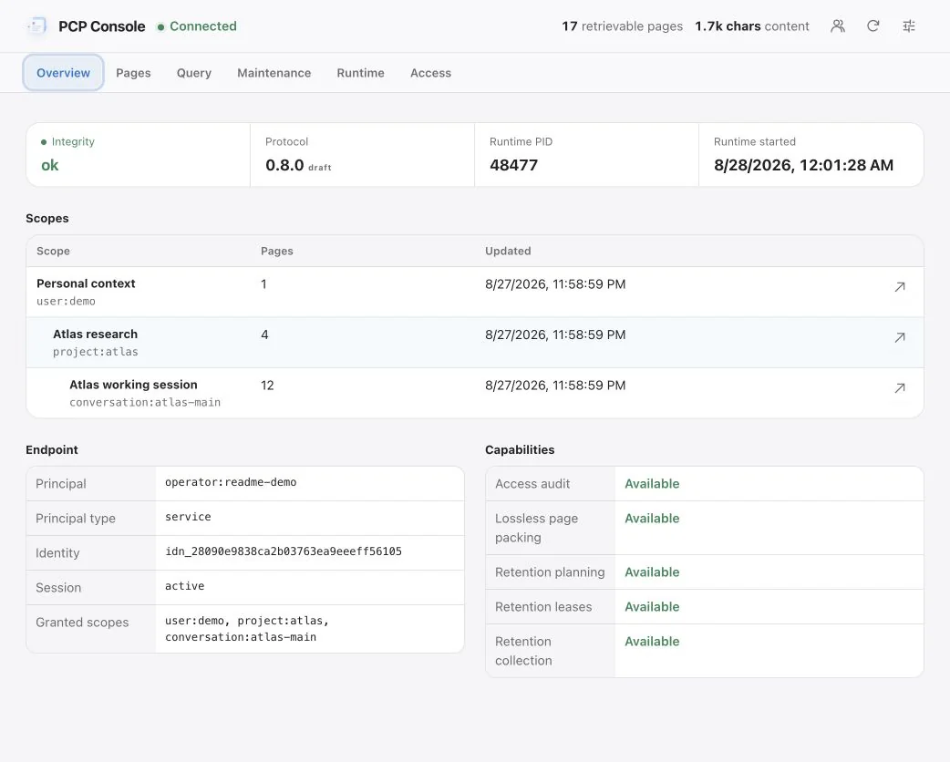Click Available next to Retention leases
Viewport: 950px width, 762px height.
point(652,607)
